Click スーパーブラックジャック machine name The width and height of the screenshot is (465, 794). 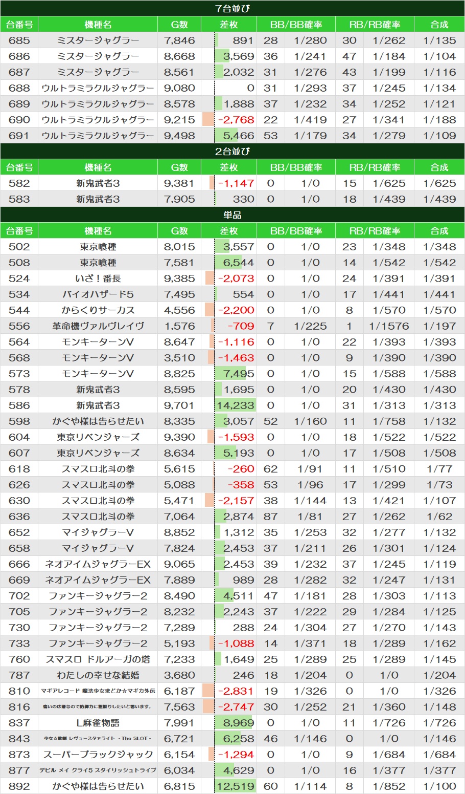(x=98, y=755)
